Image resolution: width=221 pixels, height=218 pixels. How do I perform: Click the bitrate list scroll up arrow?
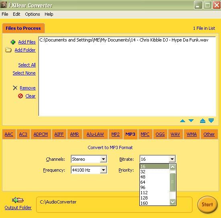[x=172, y=167]
